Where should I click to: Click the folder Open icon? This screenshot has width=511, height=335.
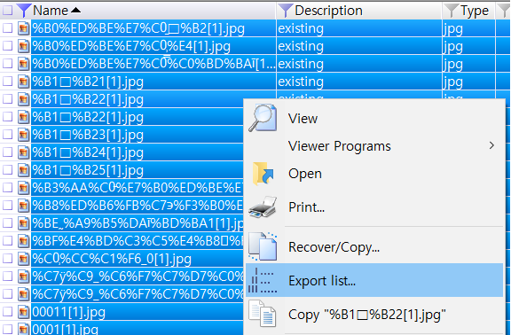click(263, 174)
